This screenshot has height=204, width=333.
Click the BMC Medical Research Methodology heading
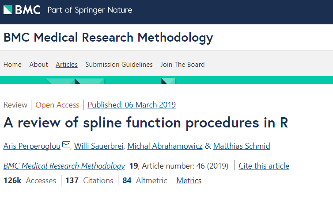(108, 38)
